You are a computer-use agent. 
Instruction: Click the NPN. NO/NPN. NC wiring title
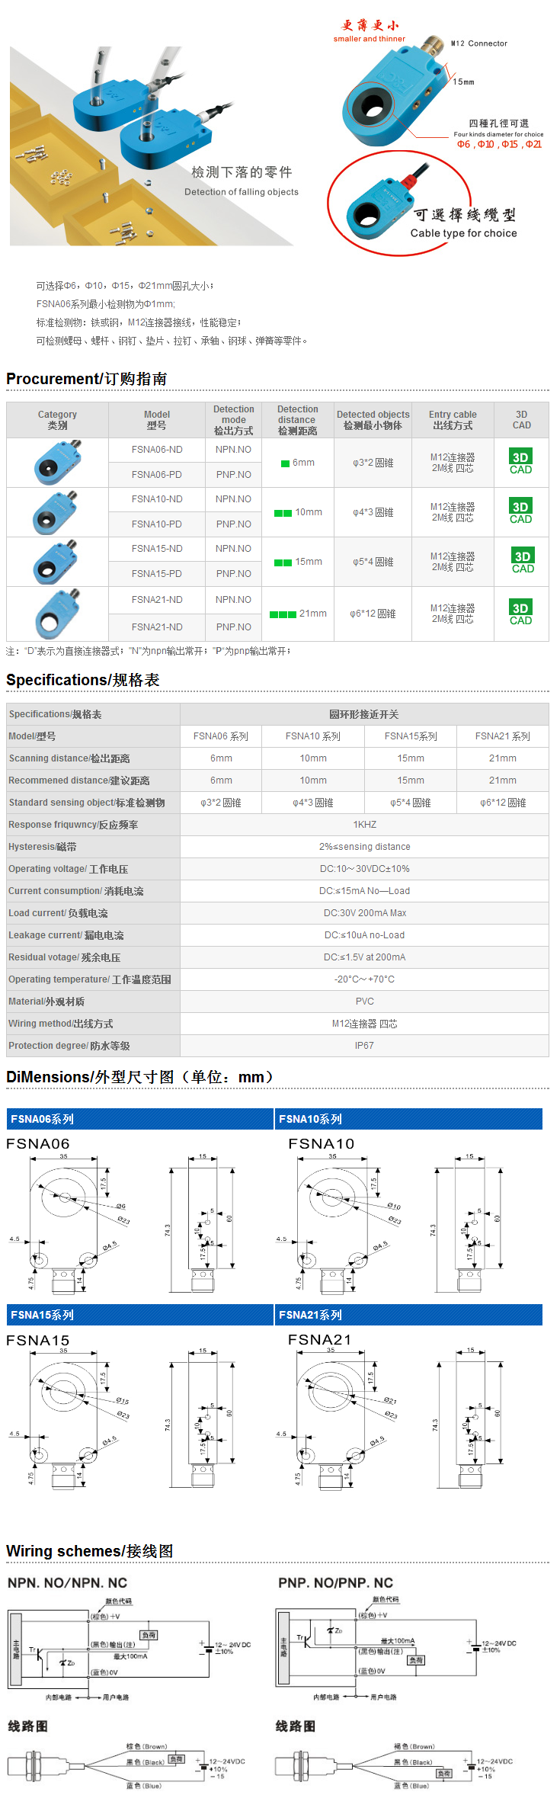(67, 1583)
